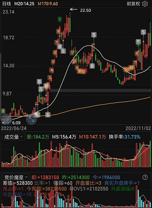Screen dimensions: 152x208
Task: Click price axis label 9.87
Action: click(8, 94)
